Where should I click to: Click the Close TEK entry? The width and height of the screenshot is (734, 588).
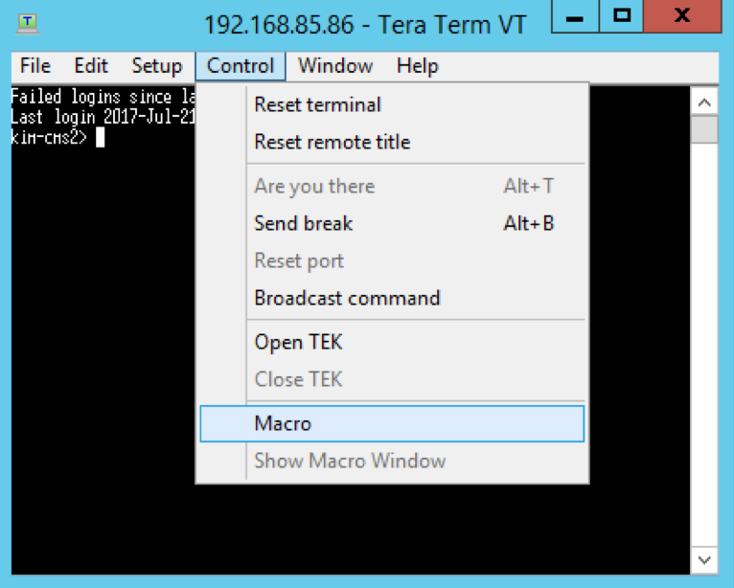tap(392, 379)
